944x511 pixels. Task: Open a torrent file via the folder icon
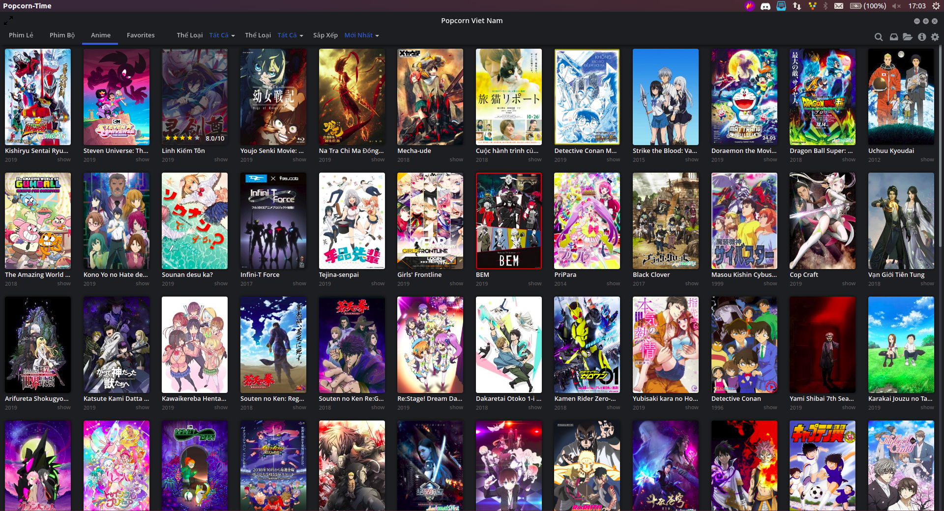tap(908, 37)
